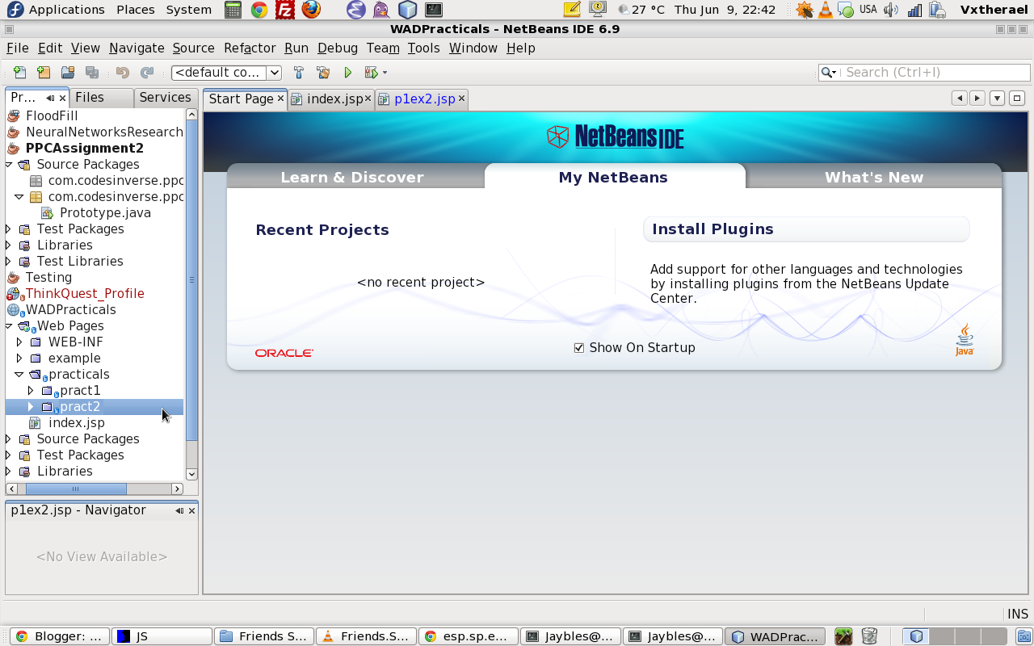
Task: Close the p1ex2.jsp tab
Action: click(x=462, y=99)
